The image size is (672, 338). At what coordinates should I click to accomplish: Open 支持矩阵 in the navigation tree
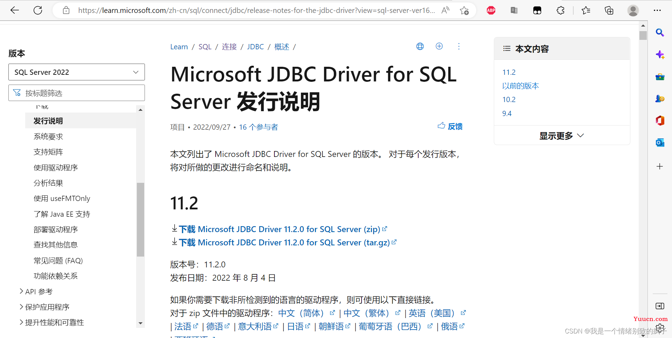(48, 152)
